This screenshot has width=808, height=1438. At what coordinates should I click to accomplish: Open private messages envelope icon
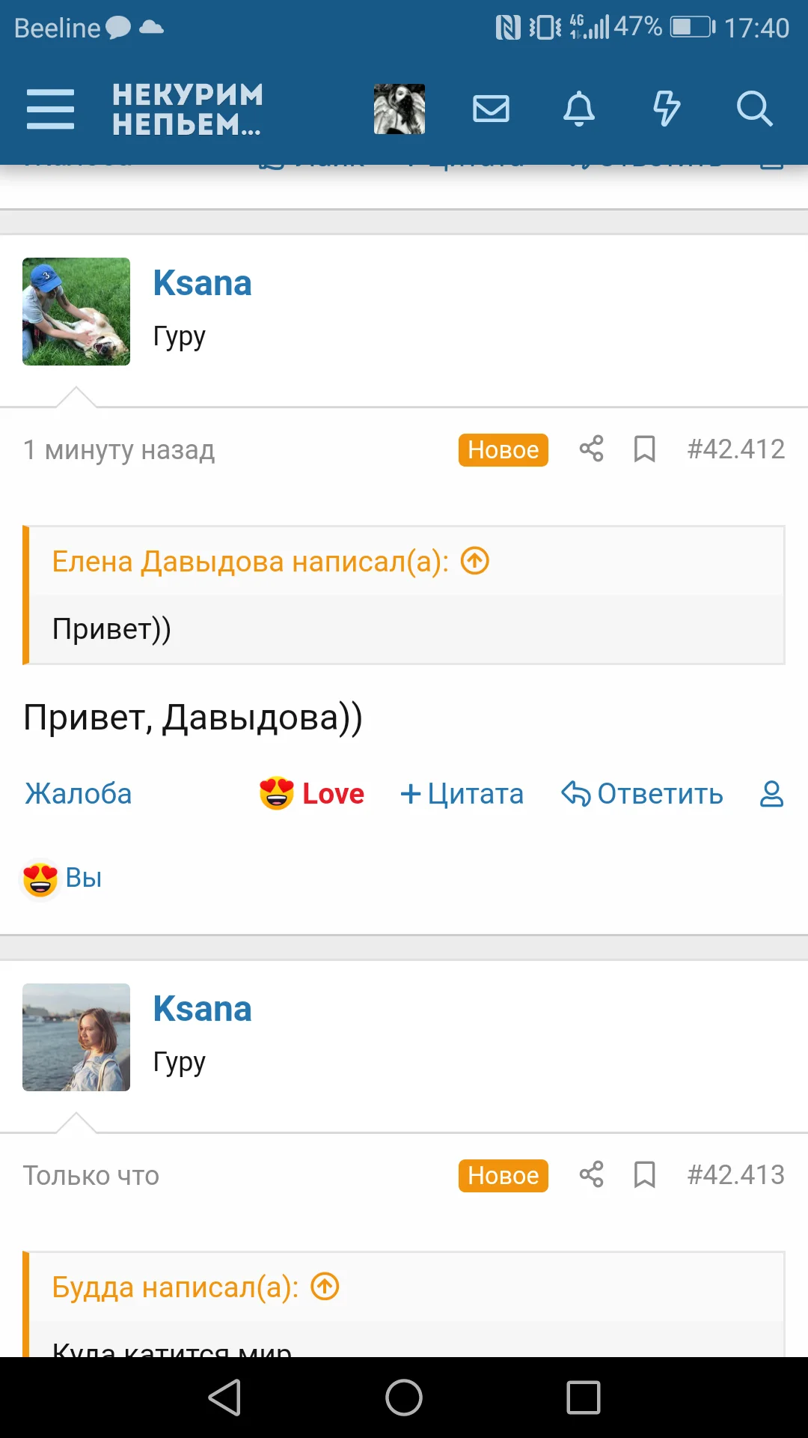pyautogui.click(x=492, y=109)
